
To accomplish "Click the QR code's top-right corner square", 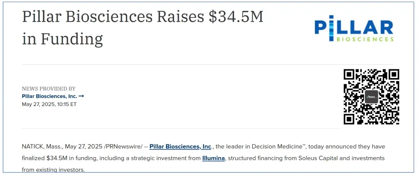I will click(x=394, y=74).
